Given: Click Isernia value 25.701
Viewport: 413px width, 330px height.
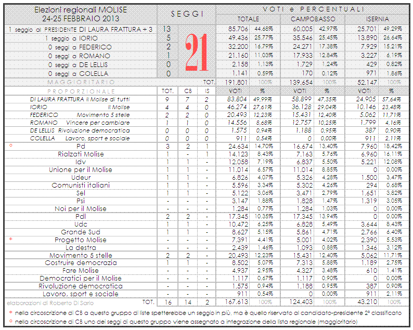Looking at the screenshot, I should pyautogui.click(x=367, y=29).
